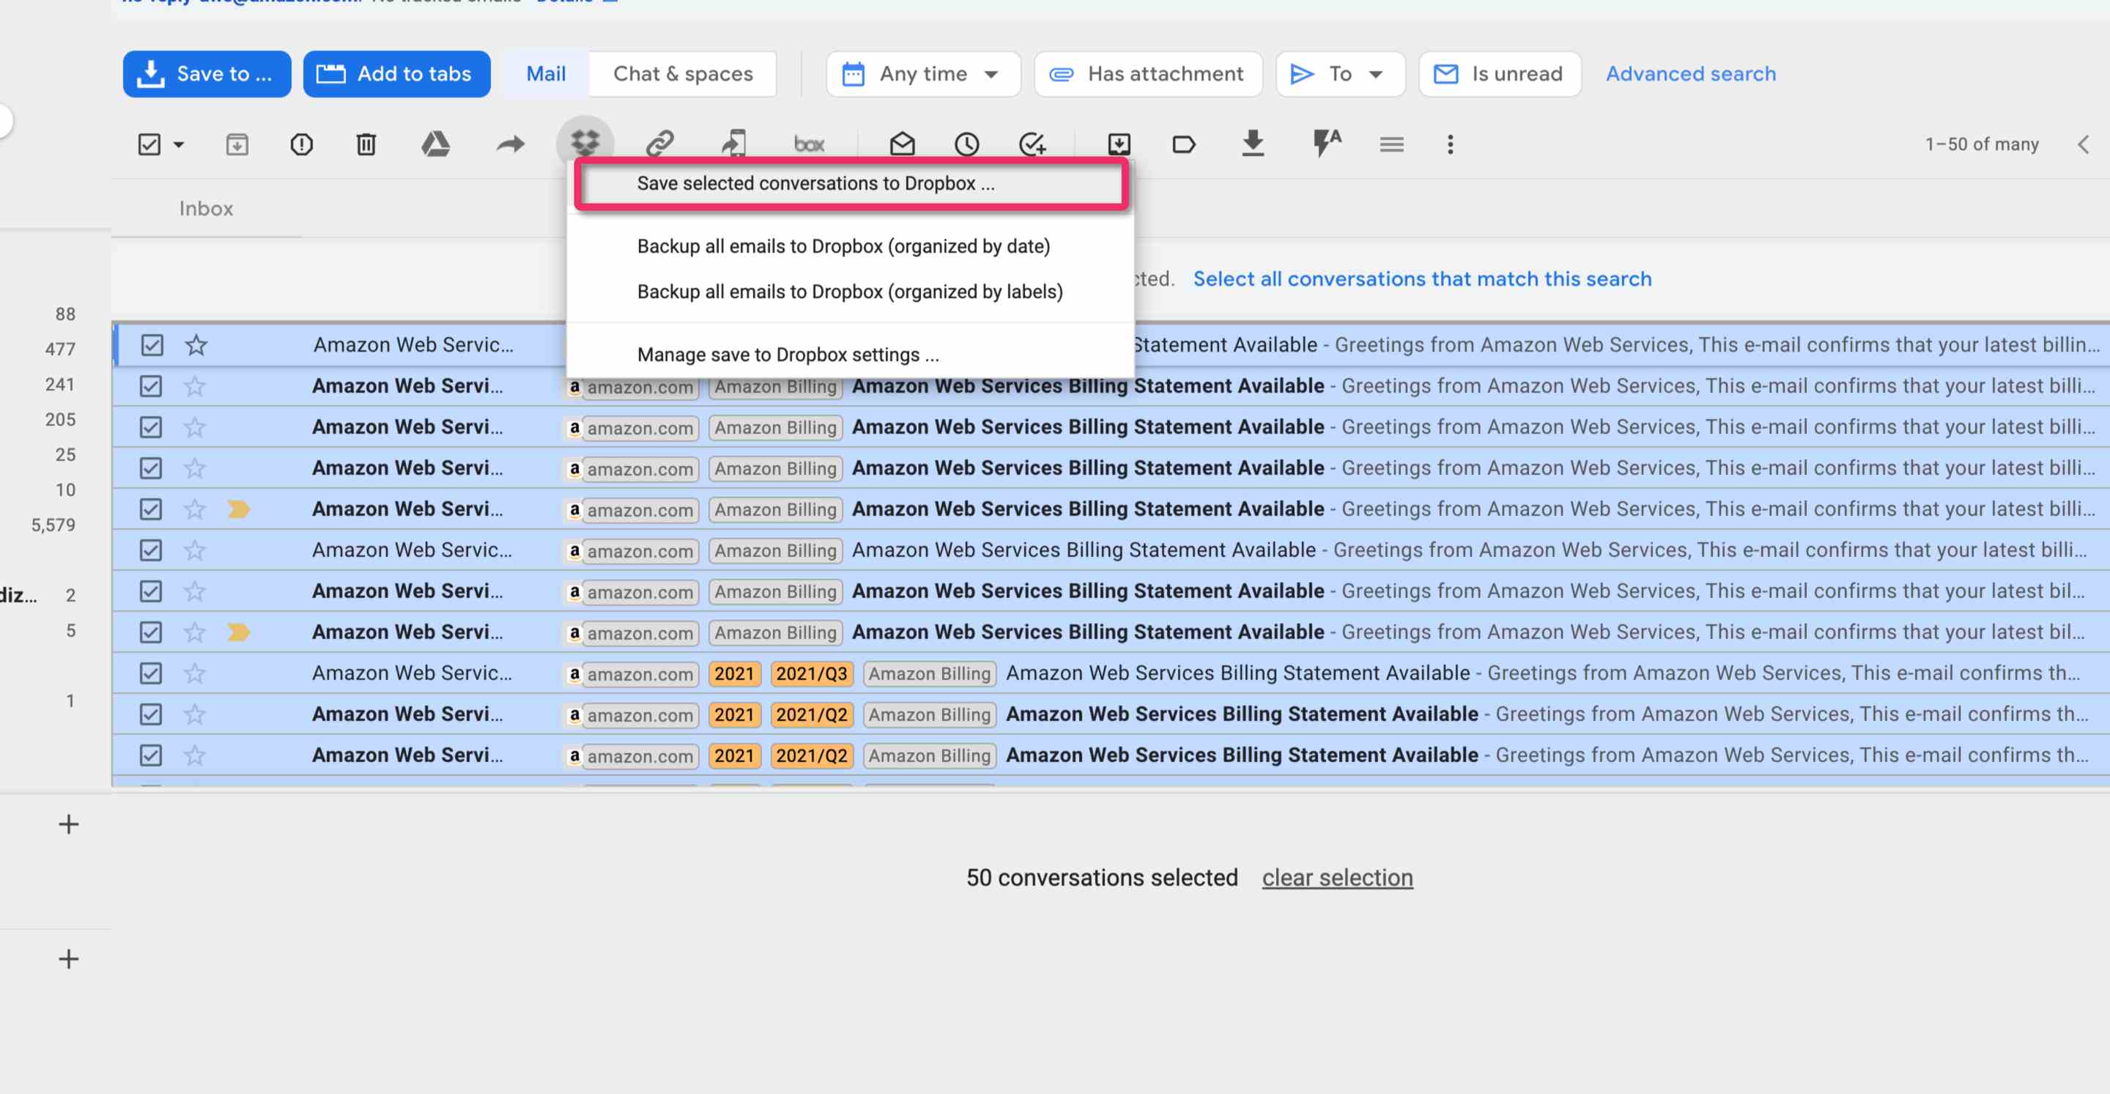Click the chain link share icon
2110x1094 pixels.
click(659, 144)
